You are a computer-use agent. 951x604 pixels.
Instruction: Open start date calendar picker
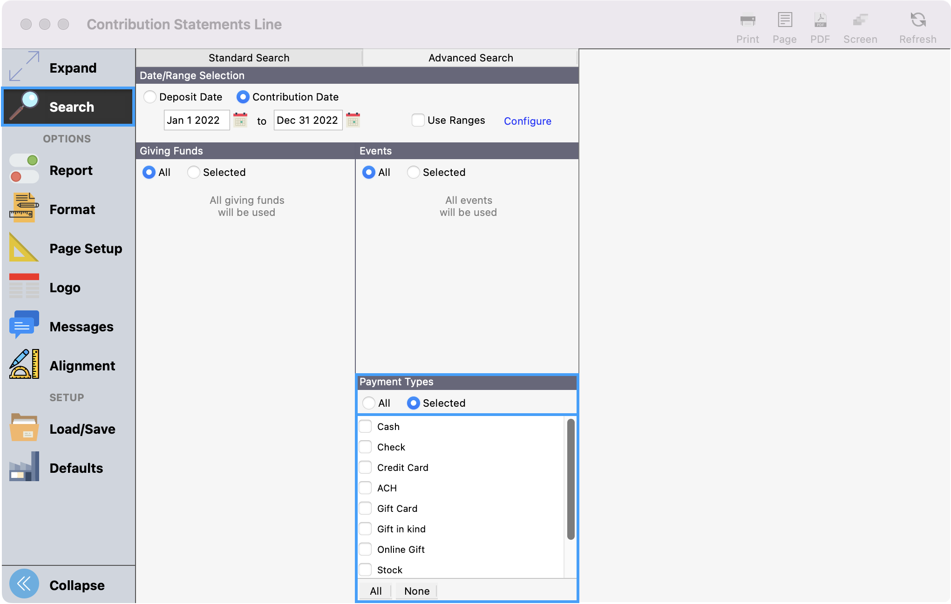240,120
